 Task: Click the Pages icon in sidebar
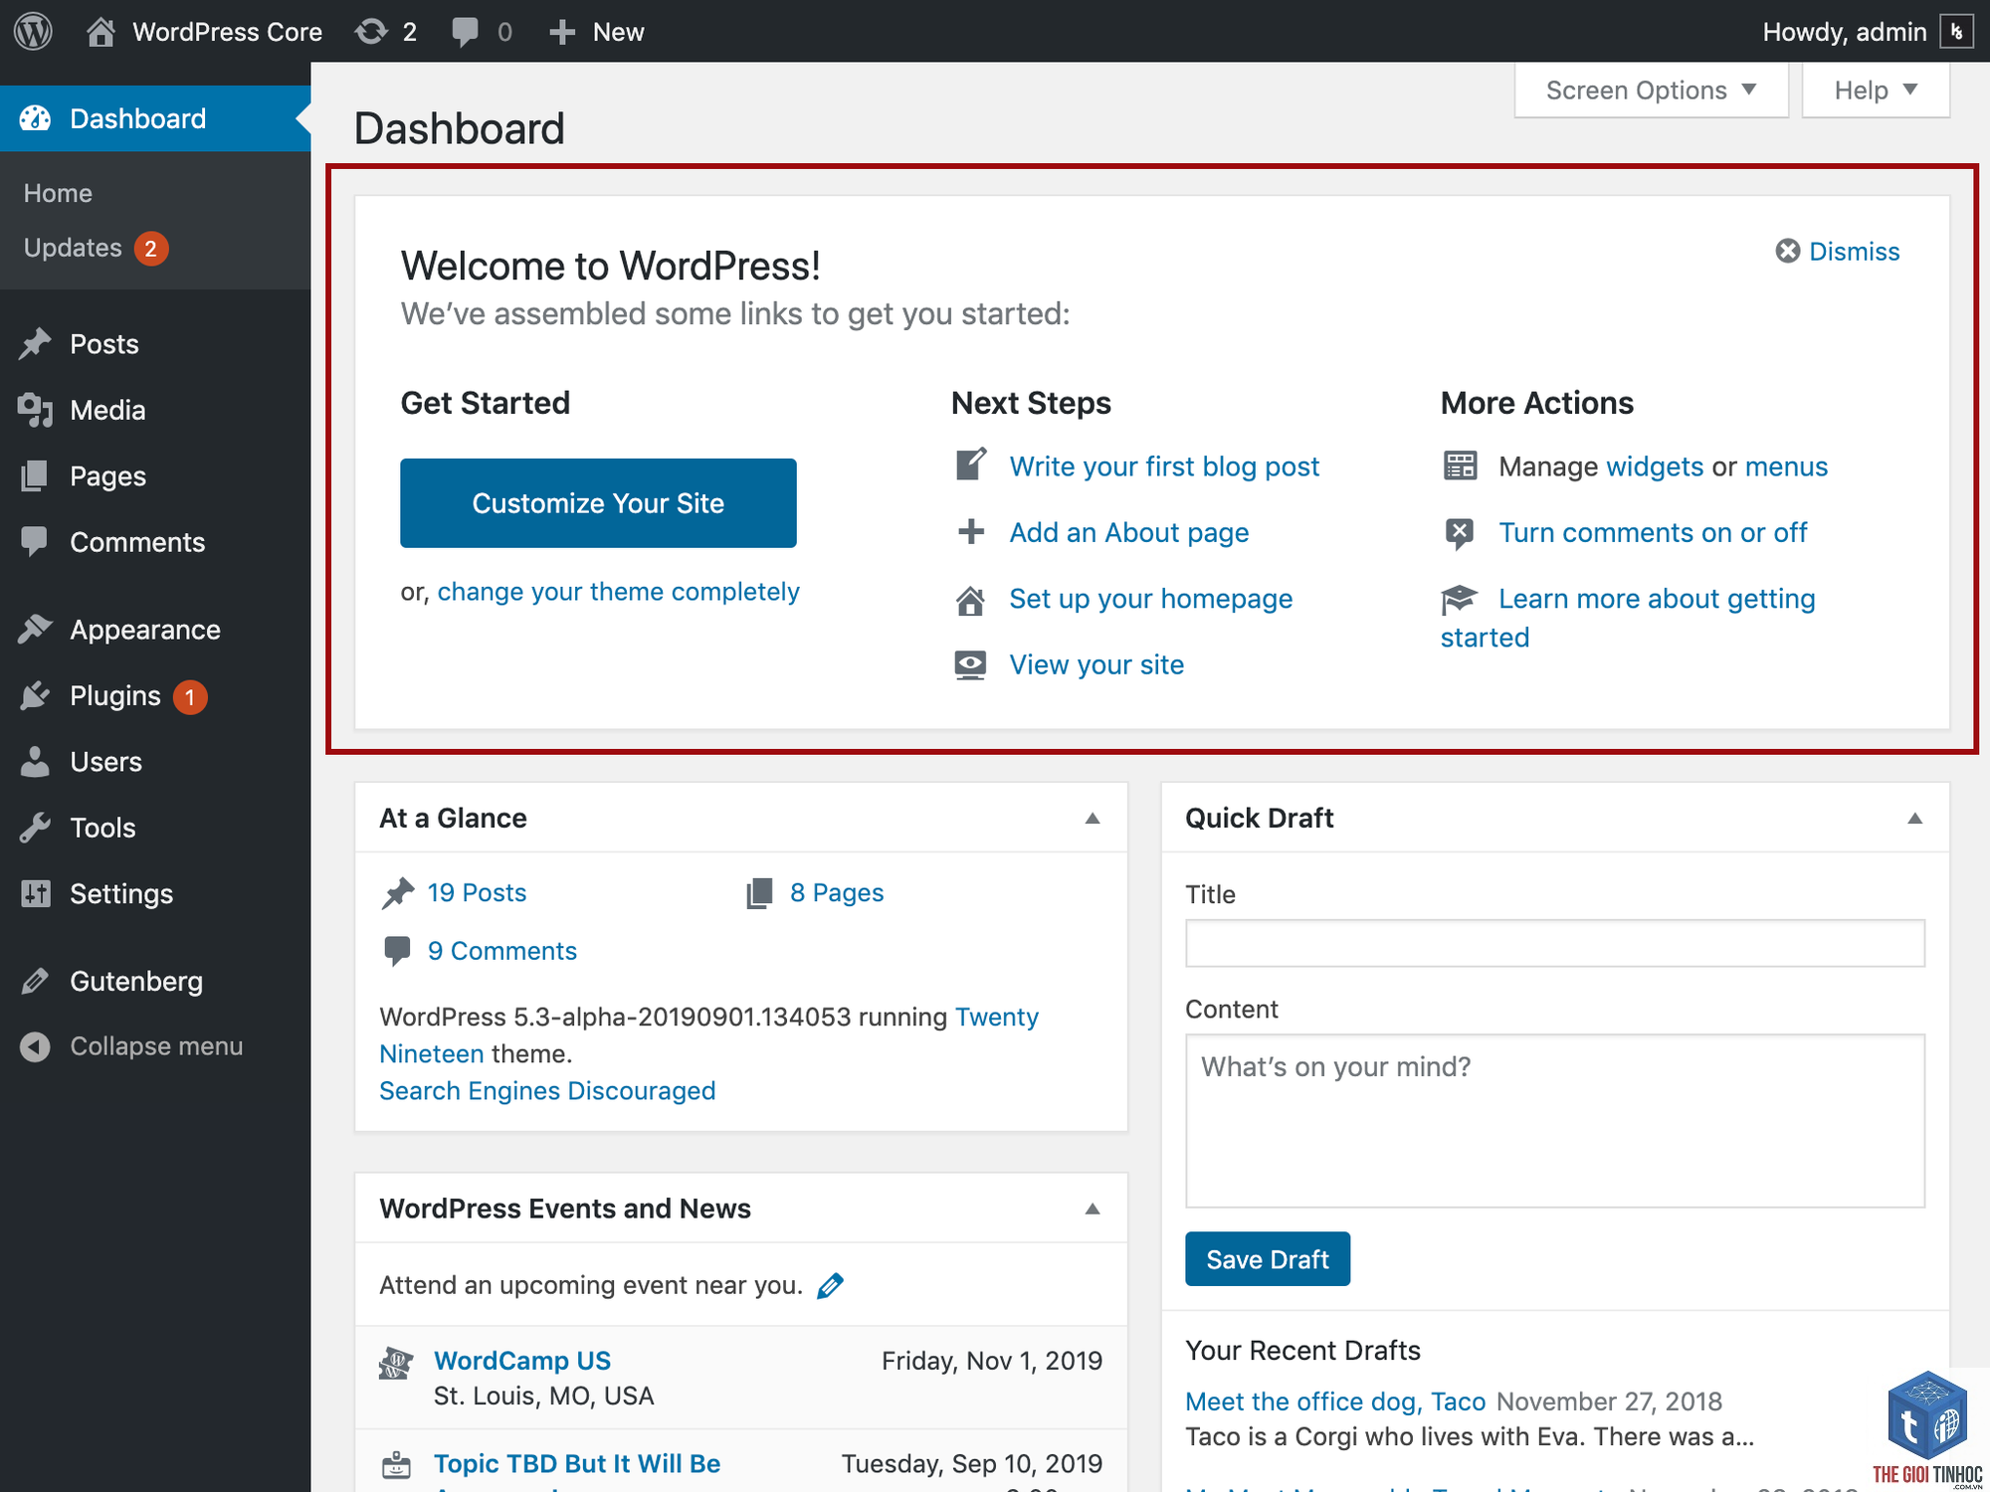35,476
